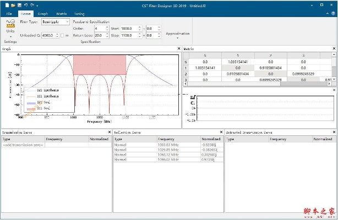Image resolution: width=338 pixels, height=220 pixels.
Task: Close the Reflection Zeros panel
Action: (x=221, y=133)
